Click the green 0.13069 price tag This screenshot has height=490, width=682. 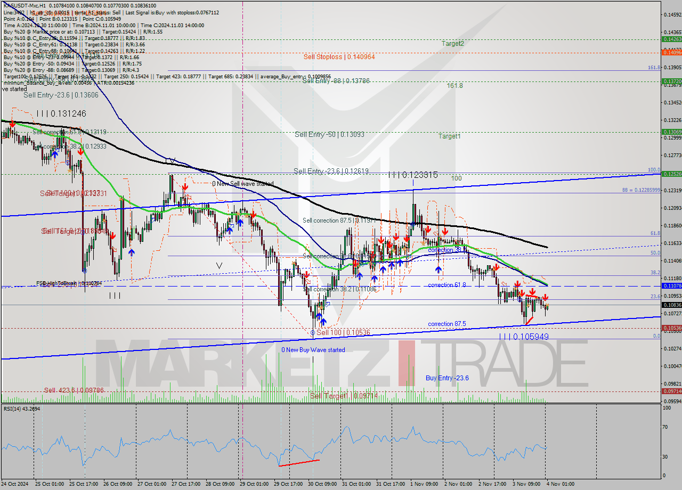[671, 132]
